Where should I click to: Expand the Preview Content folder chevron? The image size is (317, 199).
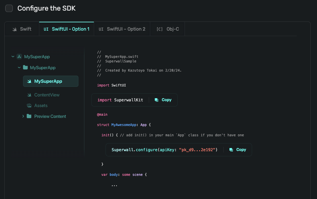[23, 116]
